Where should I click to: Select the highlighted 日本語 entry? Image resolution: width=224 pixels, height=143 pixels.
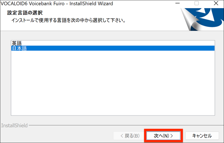pos(113,48)
